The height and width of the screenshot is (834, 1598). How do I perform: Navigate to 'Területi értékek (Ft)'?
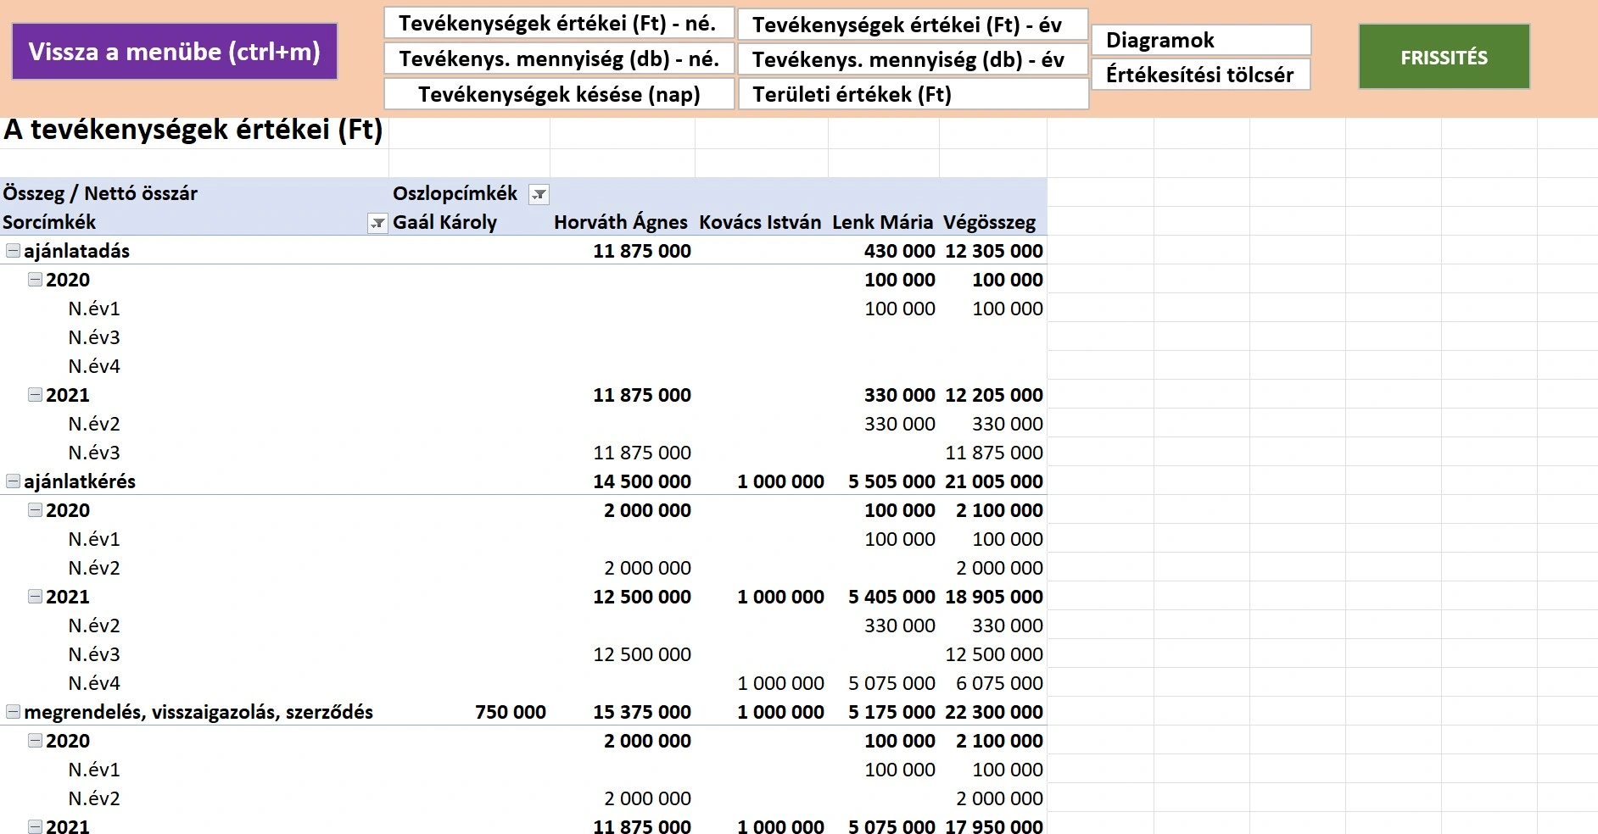click(x=912, y=94)
